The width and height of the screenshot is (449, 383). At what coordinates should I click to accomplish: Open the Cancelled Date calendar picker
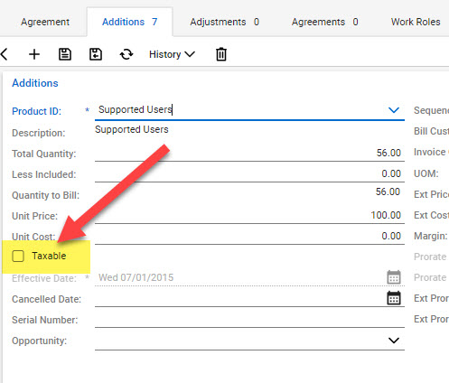point(394,298)
